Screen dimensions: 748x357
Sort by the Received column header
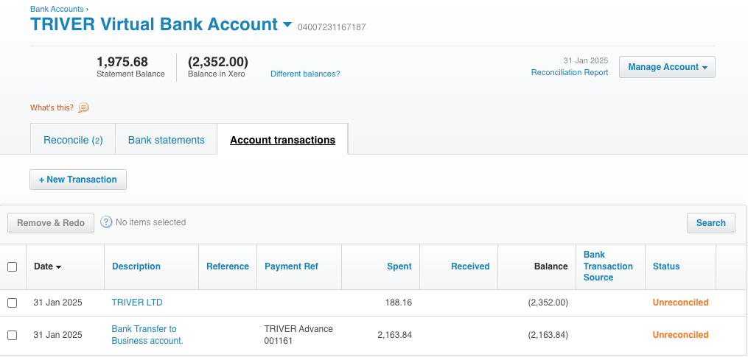coord(470,266)
